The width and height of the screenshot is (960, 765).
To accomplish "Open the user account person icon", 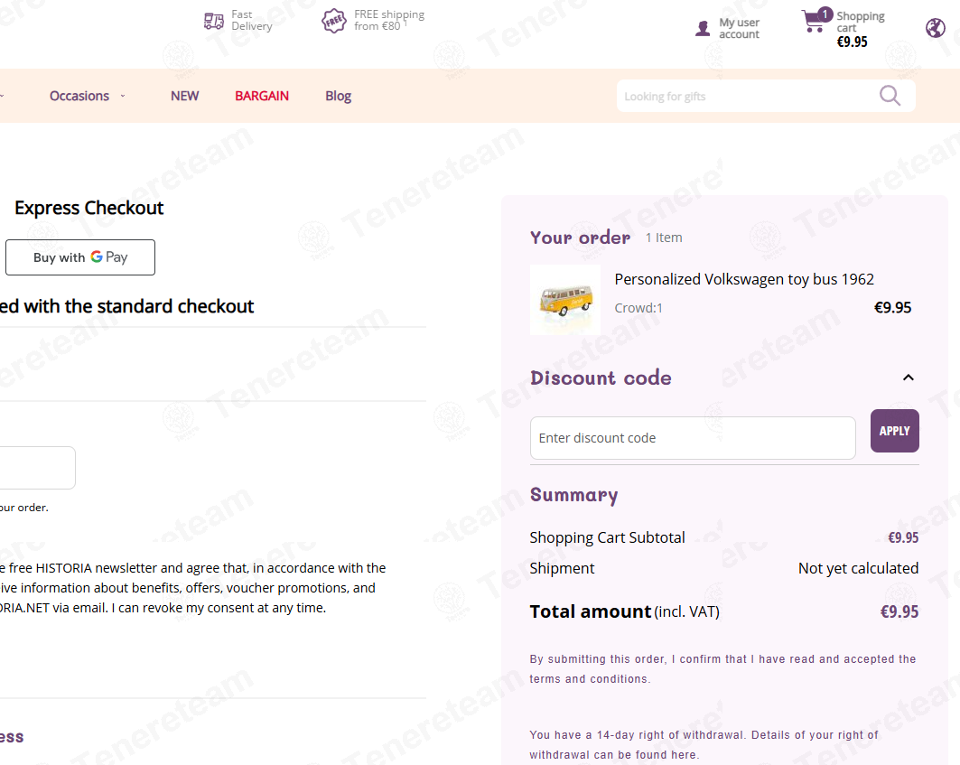I will point(703,28).
